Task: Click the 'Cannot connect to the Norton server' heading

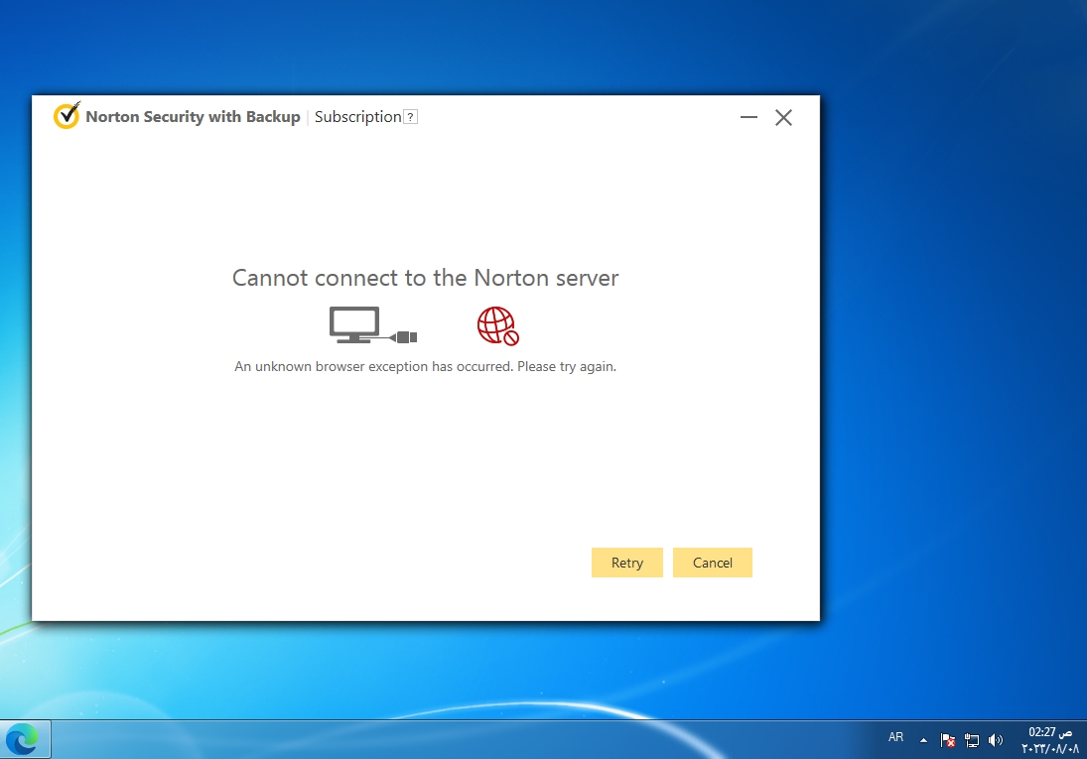Action: pyautogui.click(x=425, y=278)
